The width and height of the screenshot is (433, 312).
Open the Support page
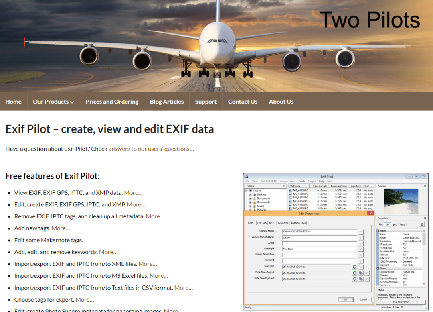[206, 102]
